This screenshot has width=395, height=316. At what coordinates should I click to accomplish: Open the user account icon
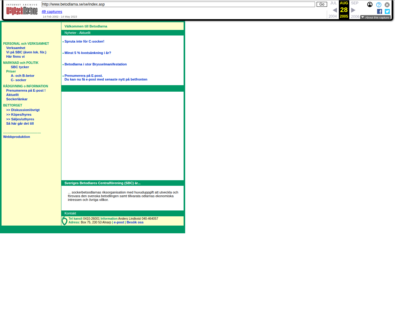pyautogui.click(x=370, y=5)
